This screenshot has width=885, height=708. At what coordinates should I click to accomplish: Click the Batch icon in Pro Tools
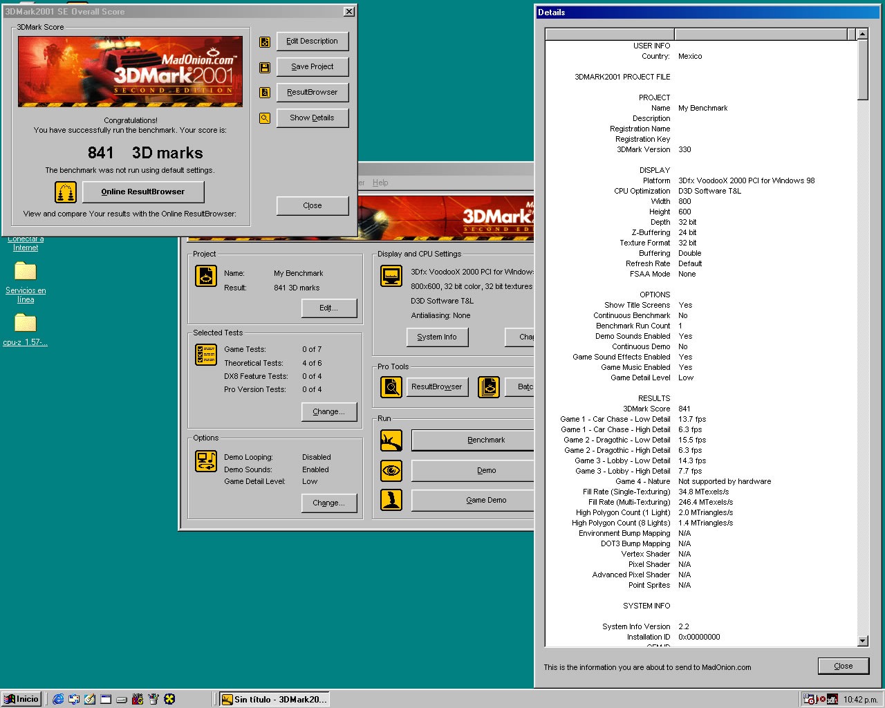click(489, 387)
